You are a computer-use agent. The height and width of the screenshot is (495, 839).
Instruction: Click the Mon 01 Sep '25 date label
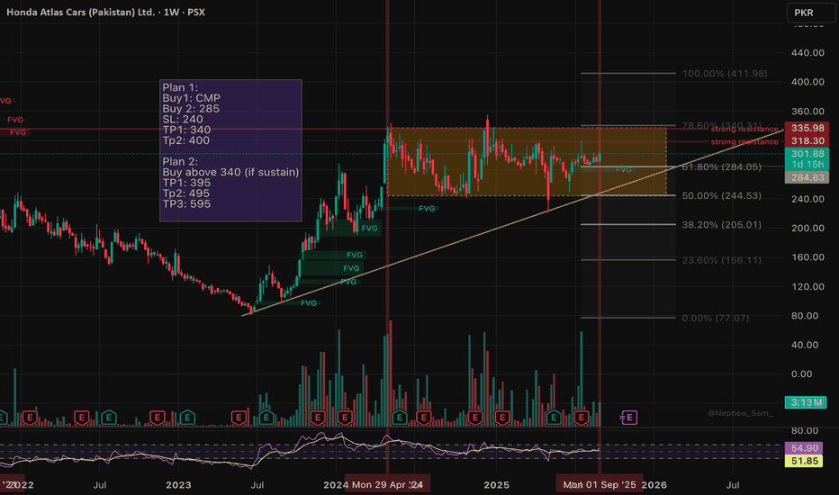point(600,485)
